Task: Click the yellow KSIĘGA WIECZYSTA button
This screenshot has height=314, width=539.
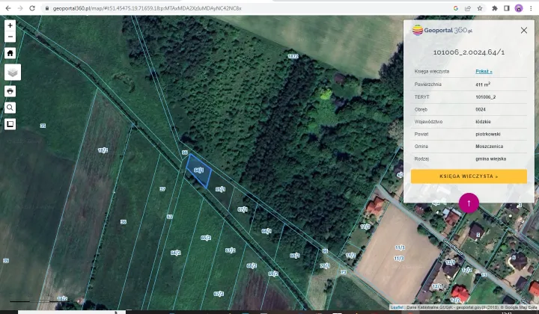Action: pyautogui.click(x=469, y=176)
